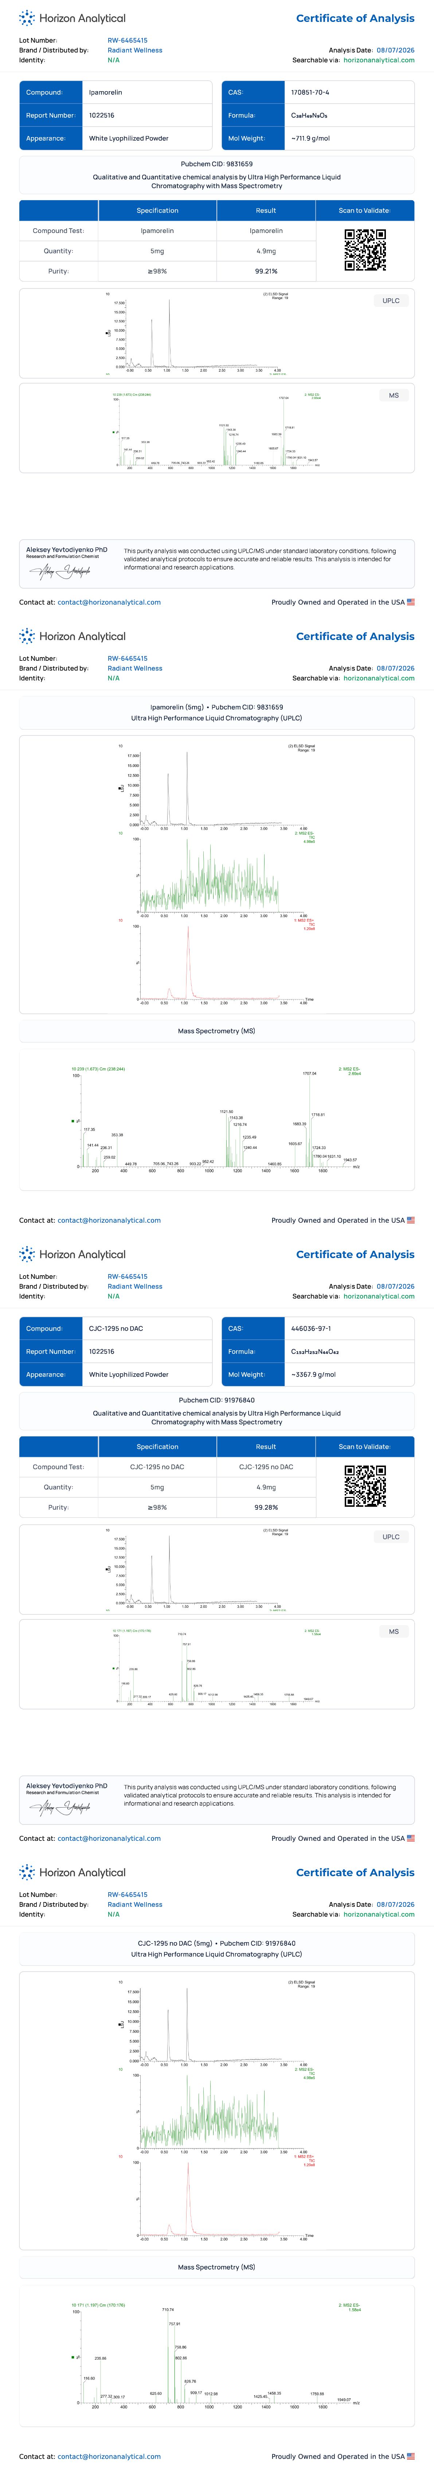The width and height of the screenshot is (434, 2468).
Task: Click the QR code beside the Ipamorelin results
Action: [365, 250]
